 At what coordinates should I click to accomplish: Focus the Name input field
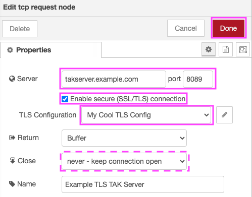(143, 184)
